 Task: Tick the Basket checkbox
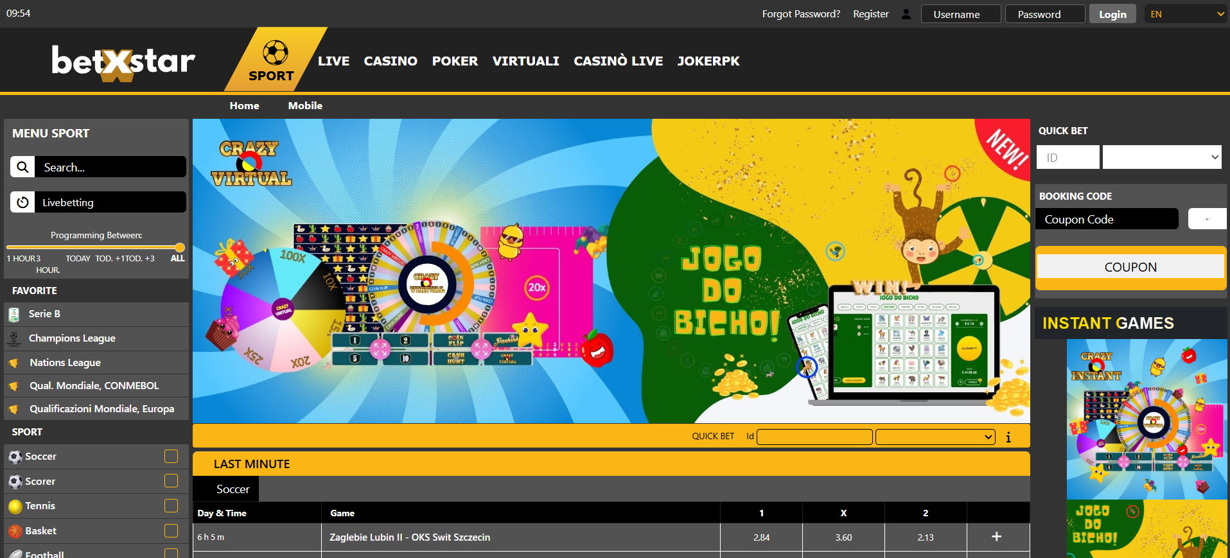pyautogui.click(x=171, y=530)
